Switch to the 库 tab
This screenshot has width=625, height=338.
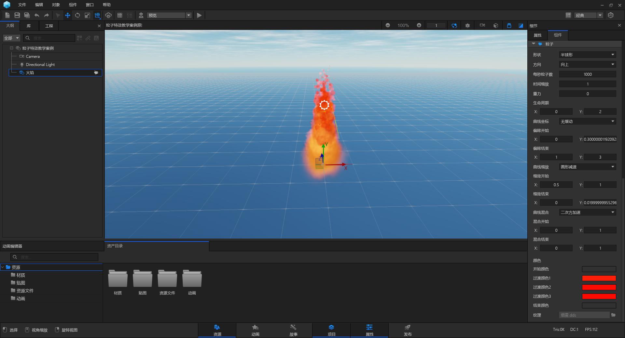click(x=29, y=26)
